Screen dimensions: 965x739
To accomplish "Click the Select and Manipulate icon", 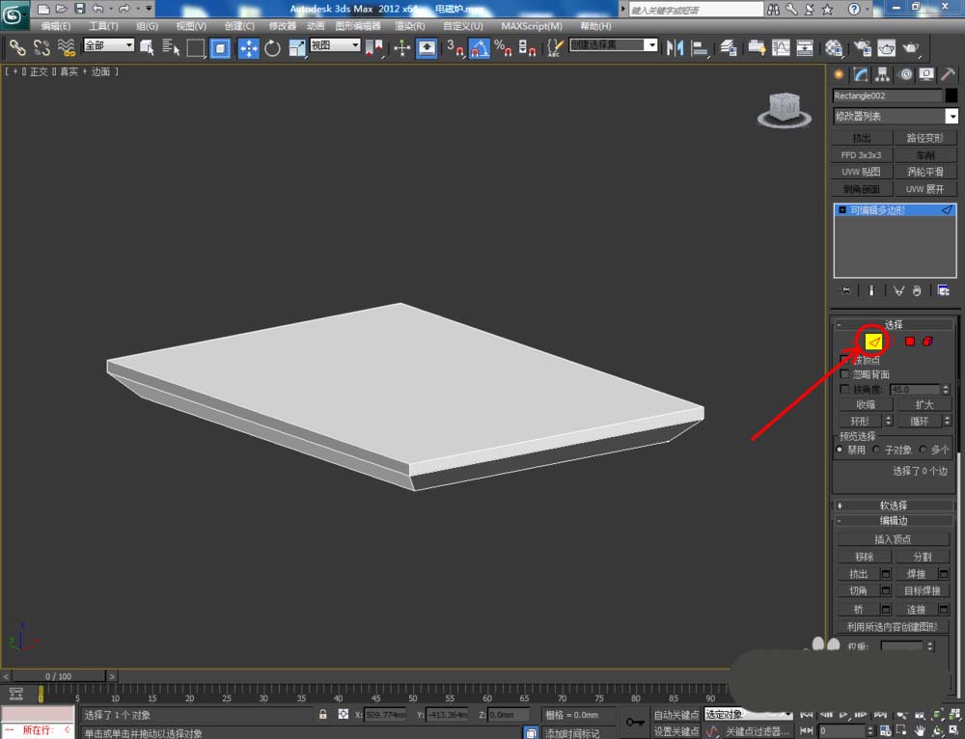I will coord(401,48).
